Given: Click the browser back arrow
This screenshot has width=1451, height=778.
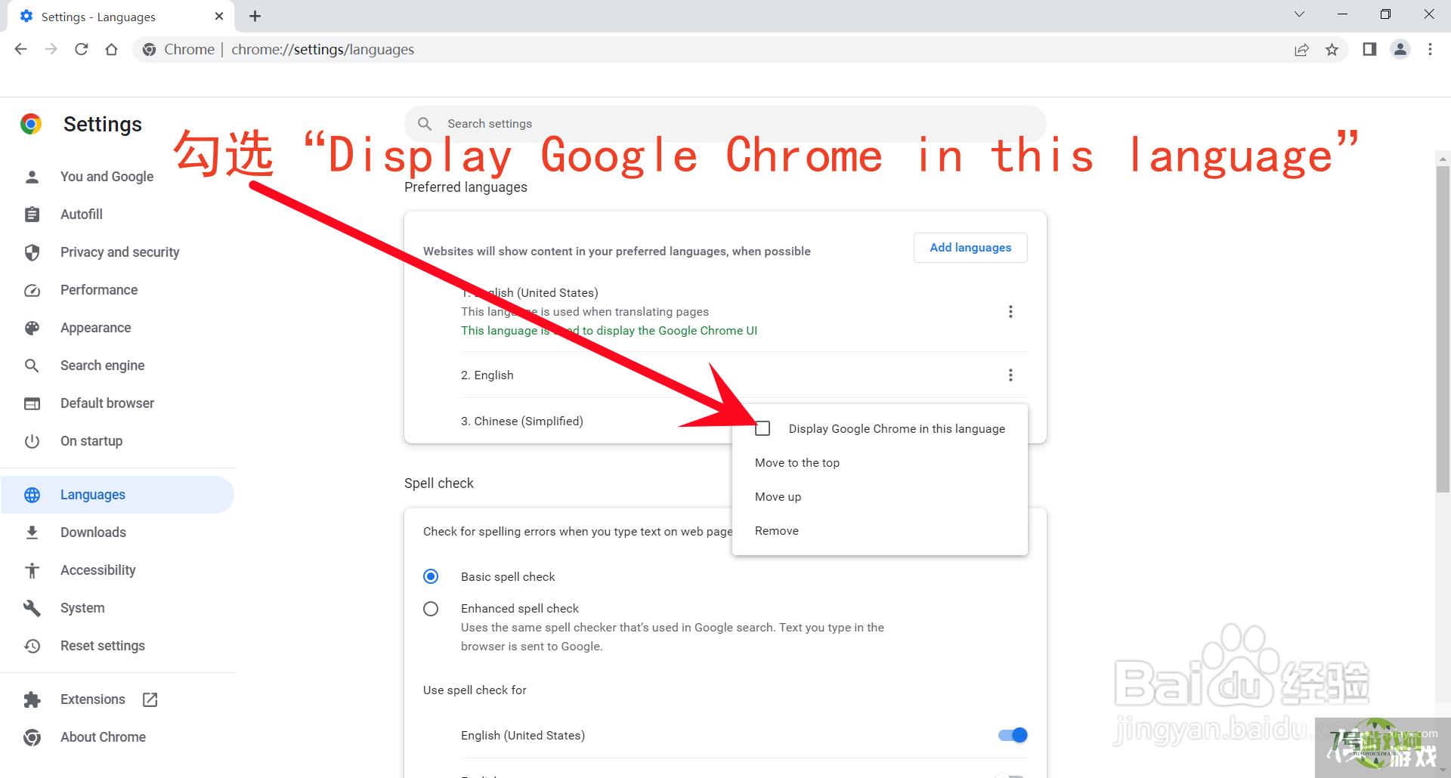Looking at the screenshot, I should [x=21, y=49].
